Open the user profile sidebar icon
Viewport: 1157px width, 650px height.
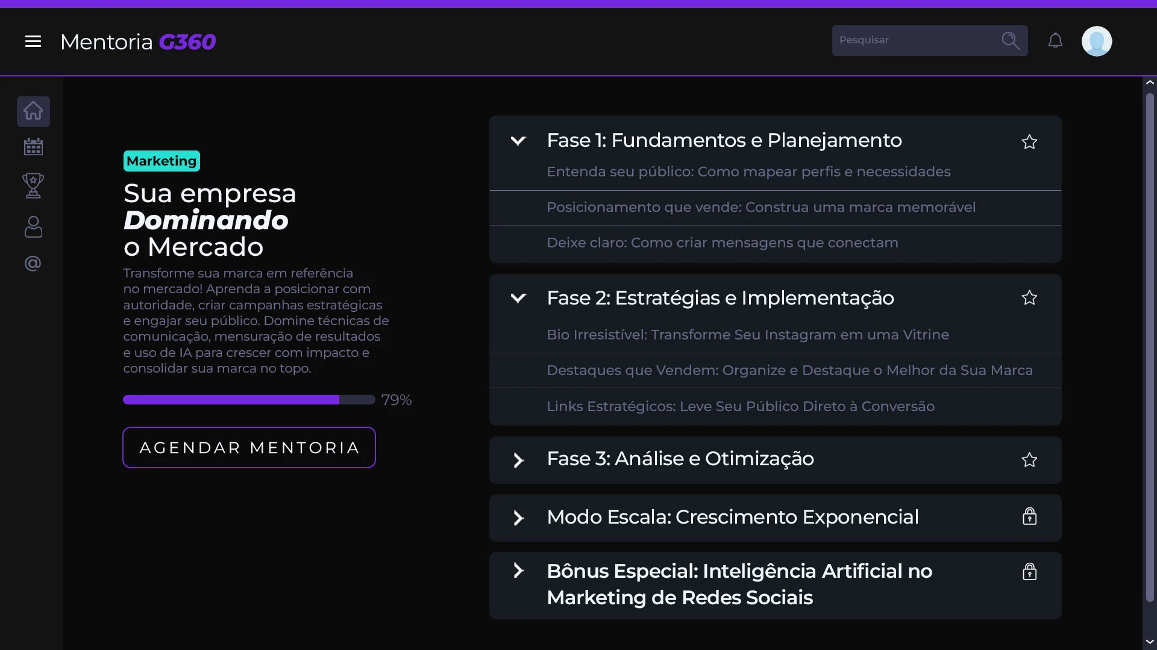click(33, 227)
